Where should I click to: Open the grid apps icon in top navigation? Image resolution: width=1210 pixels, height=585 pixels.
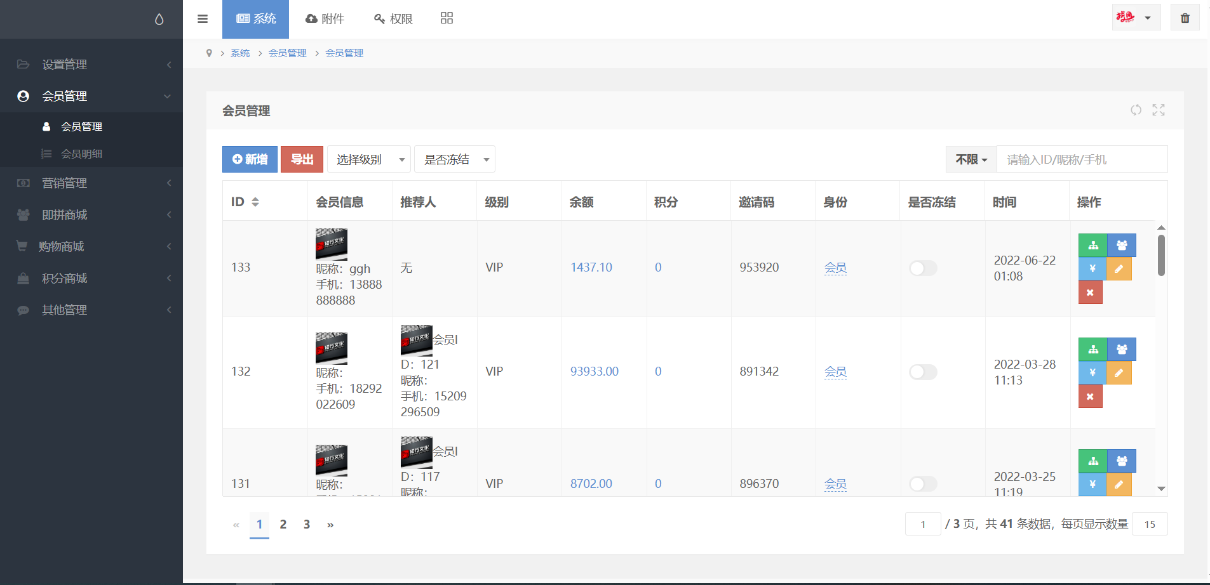pos(447,18)
